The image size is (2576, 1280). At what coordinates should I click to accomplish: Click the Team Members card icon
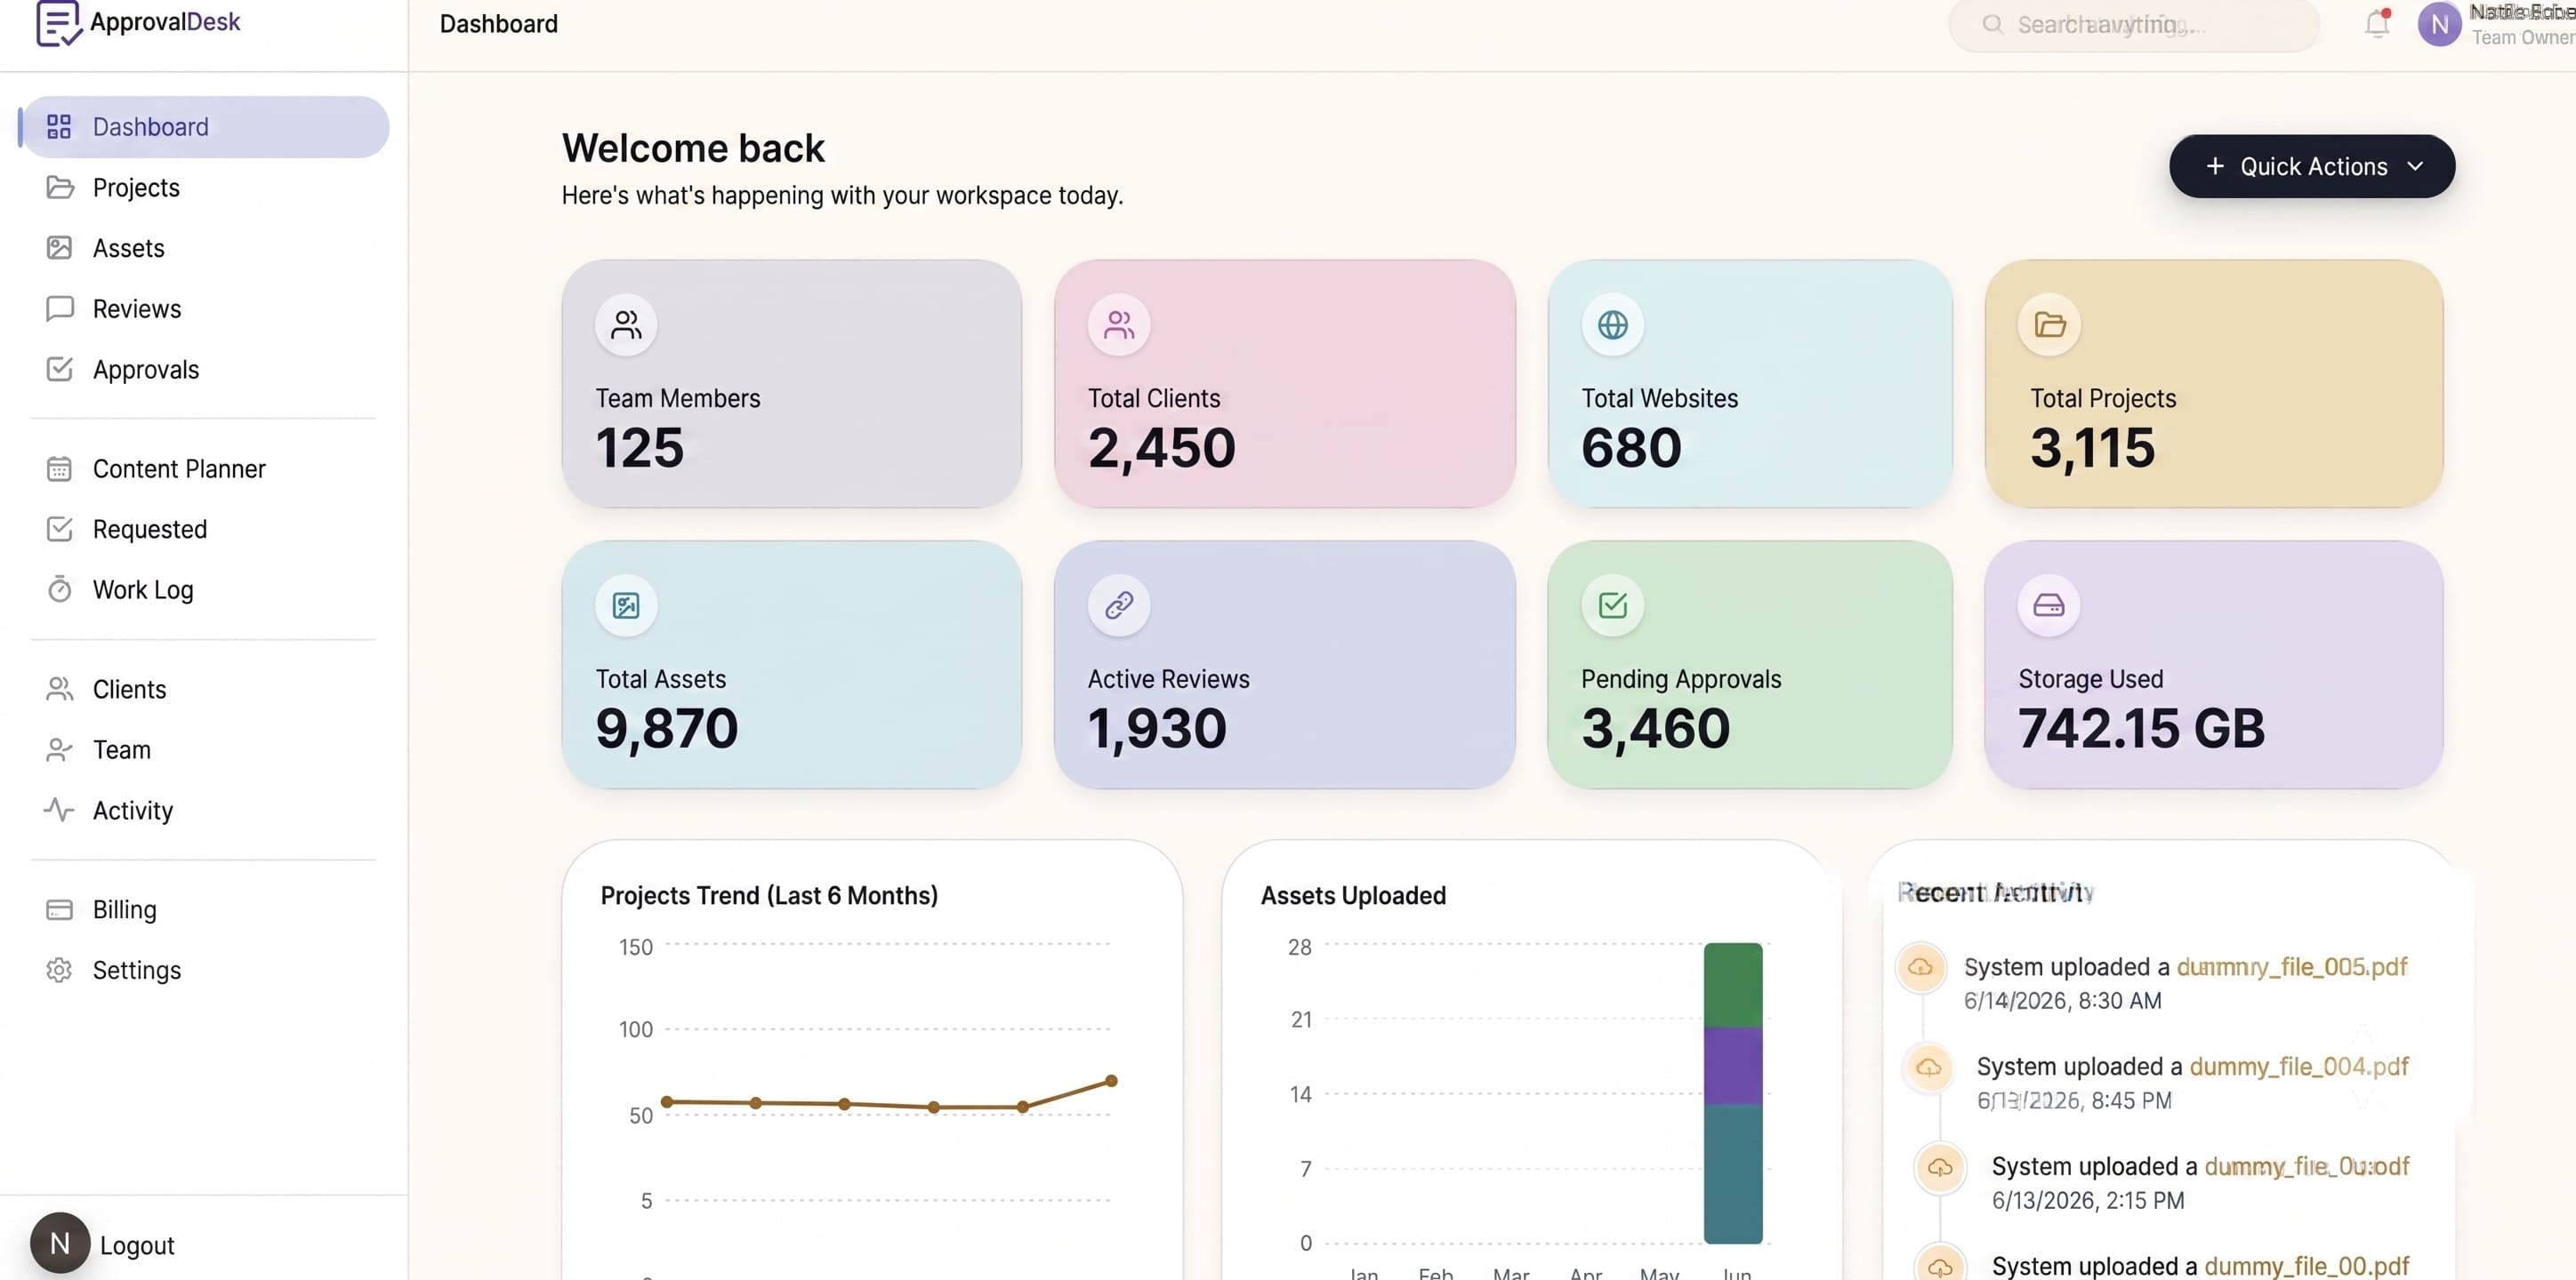(x=626, y=324)
